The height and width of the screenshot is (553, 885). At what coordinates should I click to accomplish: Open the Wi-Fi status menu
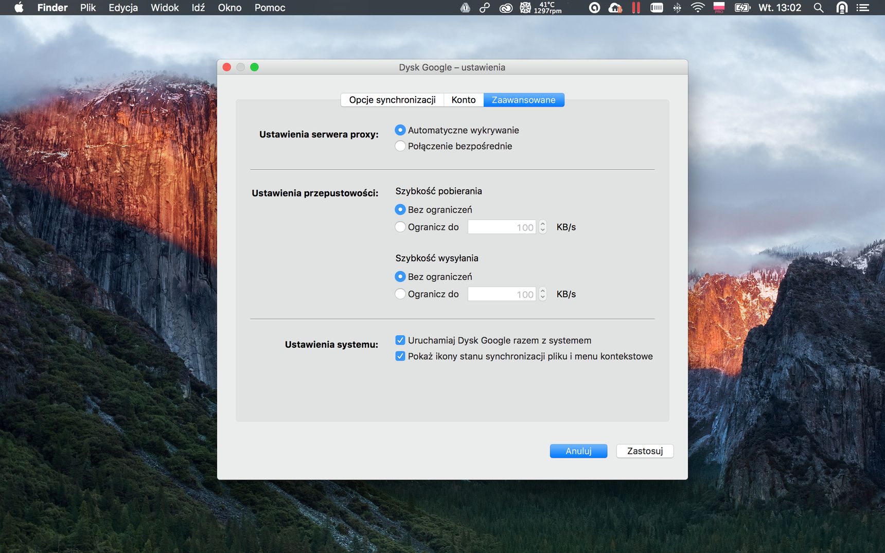698,8
